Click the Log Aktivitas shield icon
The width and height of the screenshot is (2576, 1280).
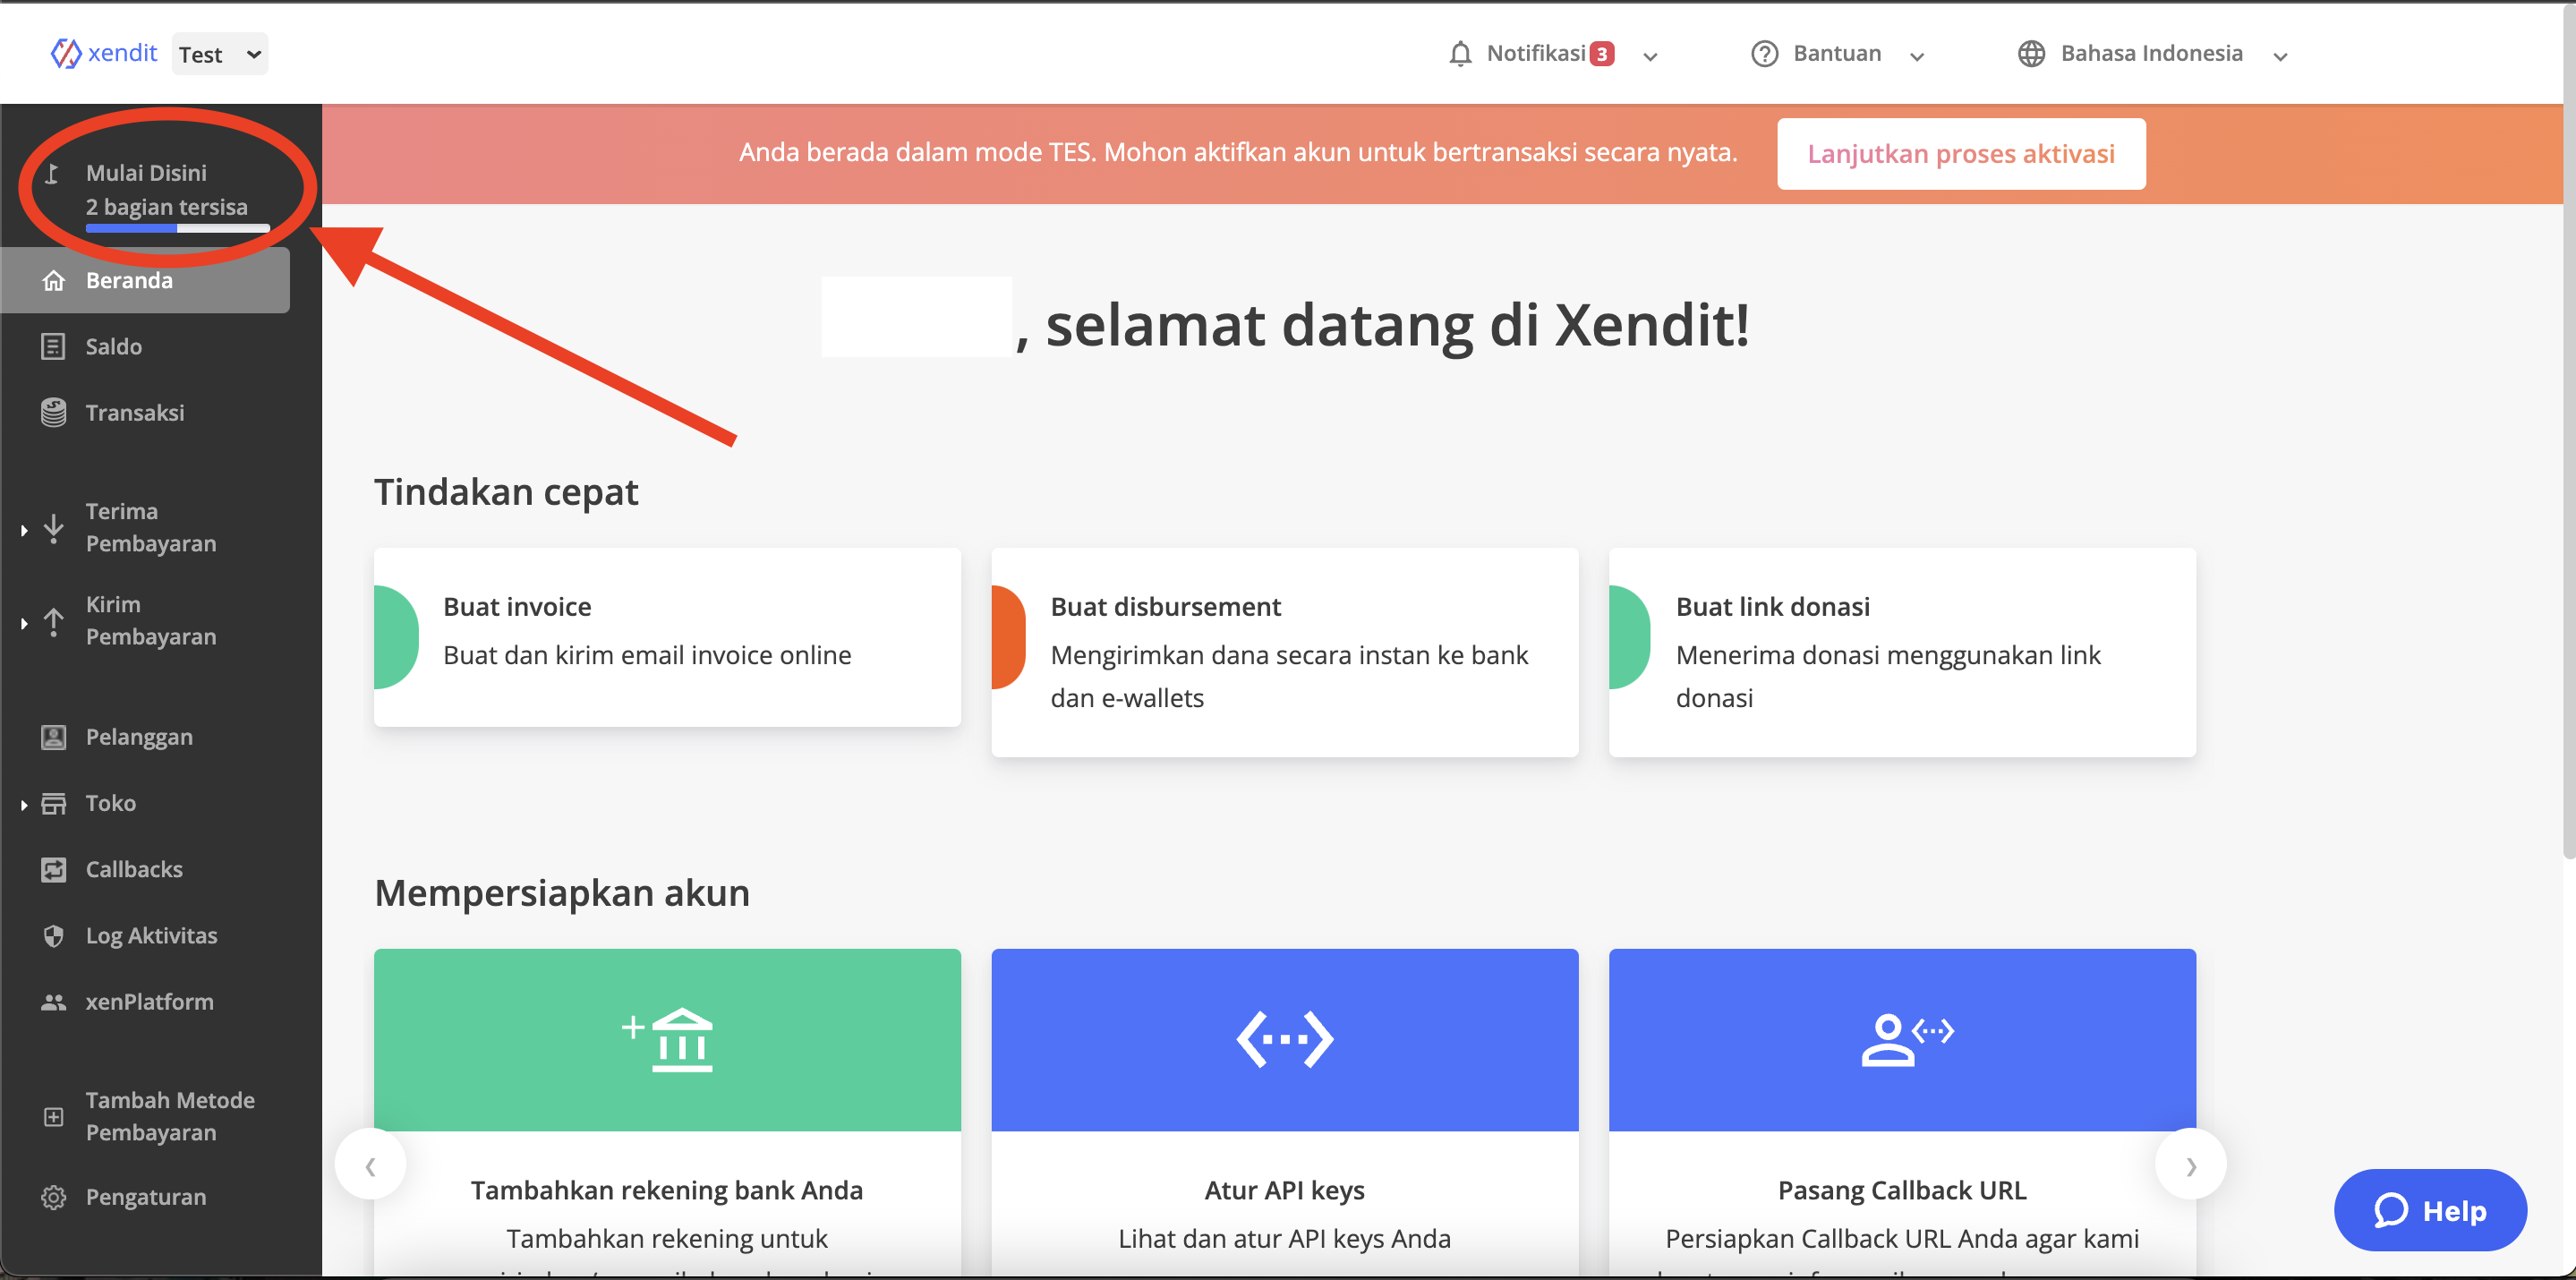54,936
